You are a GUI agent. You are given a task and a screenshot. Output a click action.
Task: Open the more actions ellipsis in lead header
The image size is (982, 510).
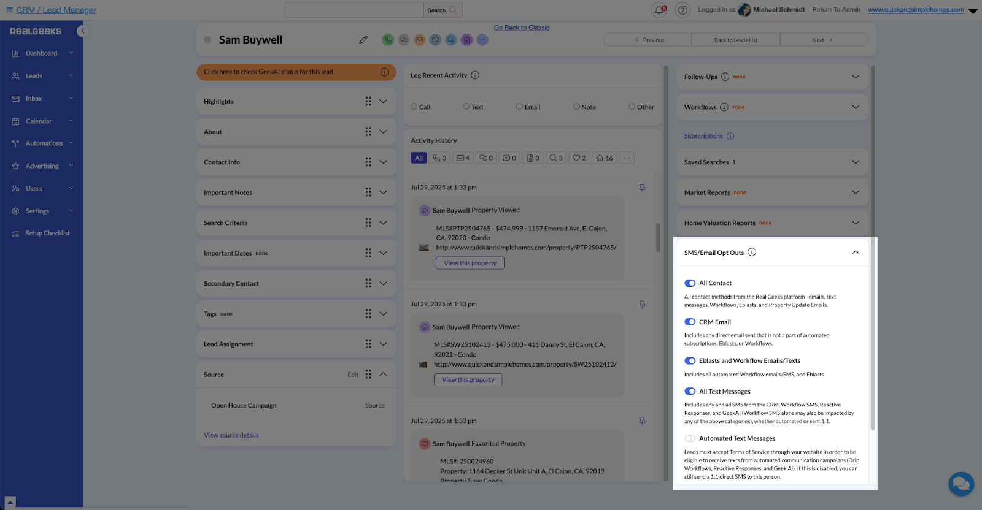coord(483,40)
